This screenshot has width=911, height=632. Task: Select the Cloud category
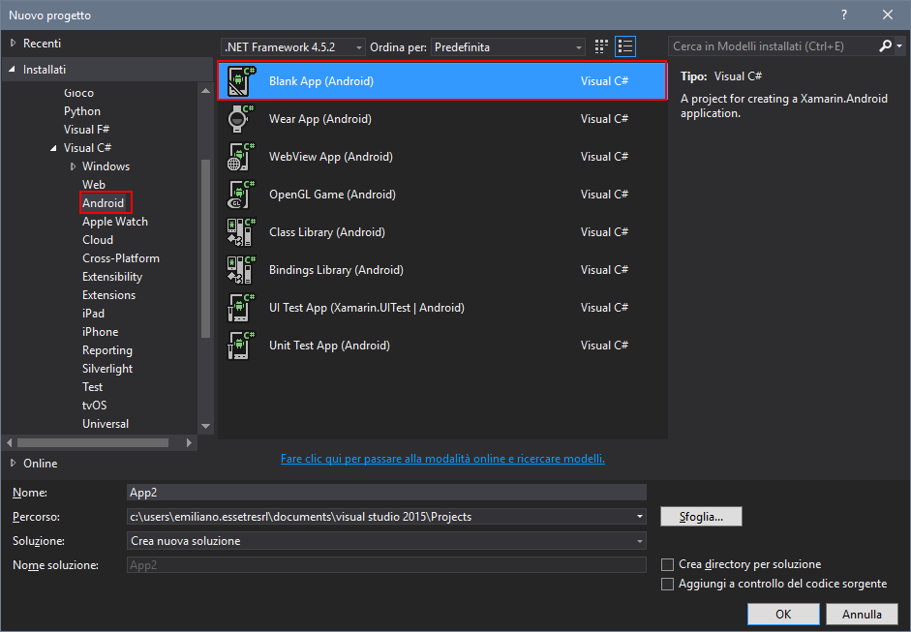click(x=98, y=240)
